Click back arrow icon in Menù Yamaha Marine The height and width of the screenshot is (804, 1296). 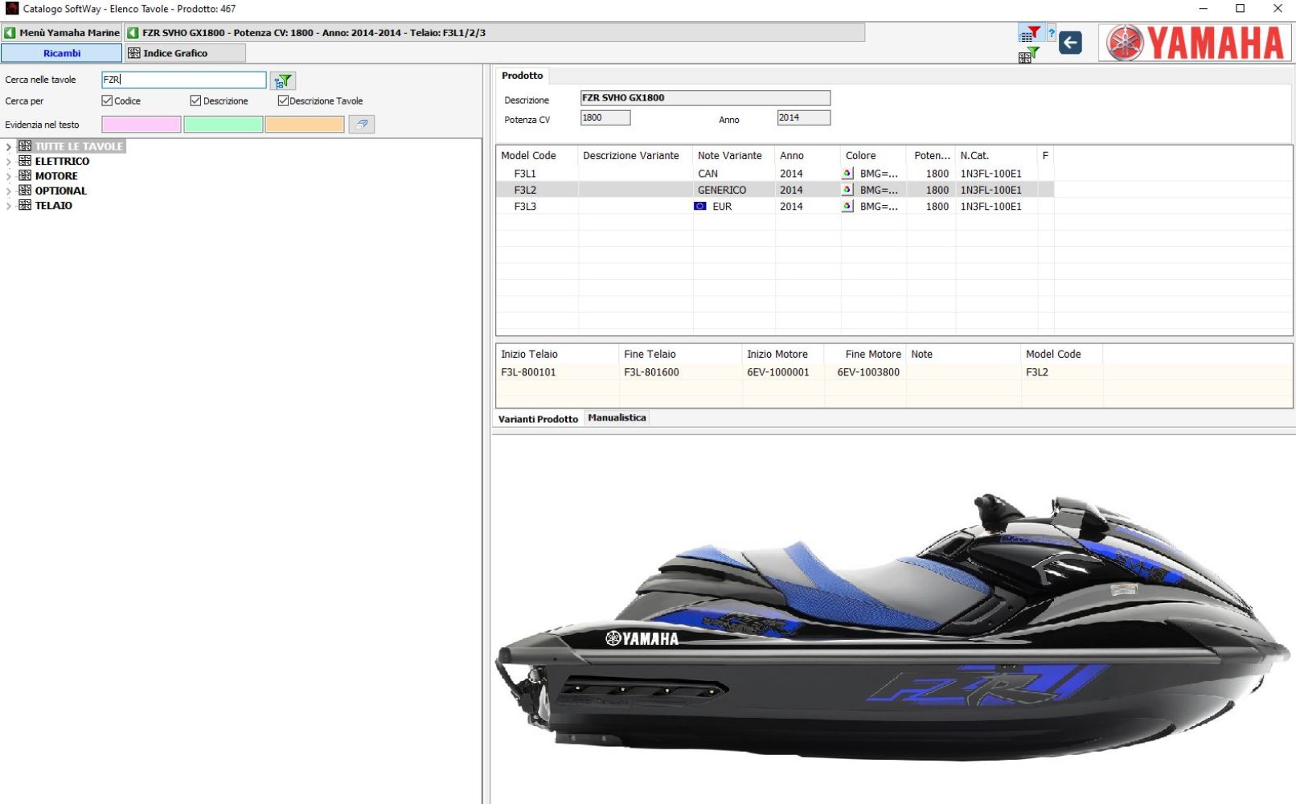point(10,33)
